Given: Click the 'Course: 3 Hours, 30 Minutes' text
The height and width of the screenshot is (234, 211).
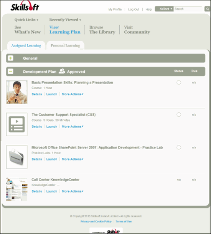Looking at the screenshot, I should 51,120.
